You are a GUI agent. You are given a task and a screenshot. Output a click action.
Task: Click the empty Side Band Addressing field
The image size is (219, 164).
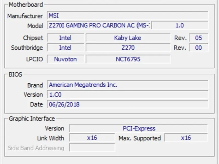tap(92, 148)
